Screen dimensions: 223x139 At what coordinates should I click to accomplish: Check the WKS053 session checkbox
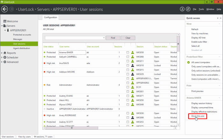pos(128,122)
